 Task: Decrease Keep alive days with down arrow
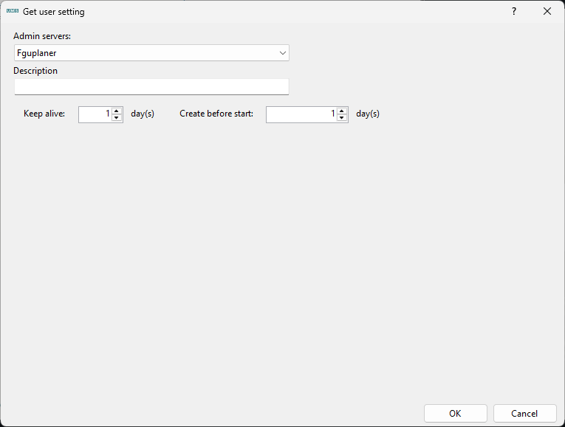[x=117, y=118]
